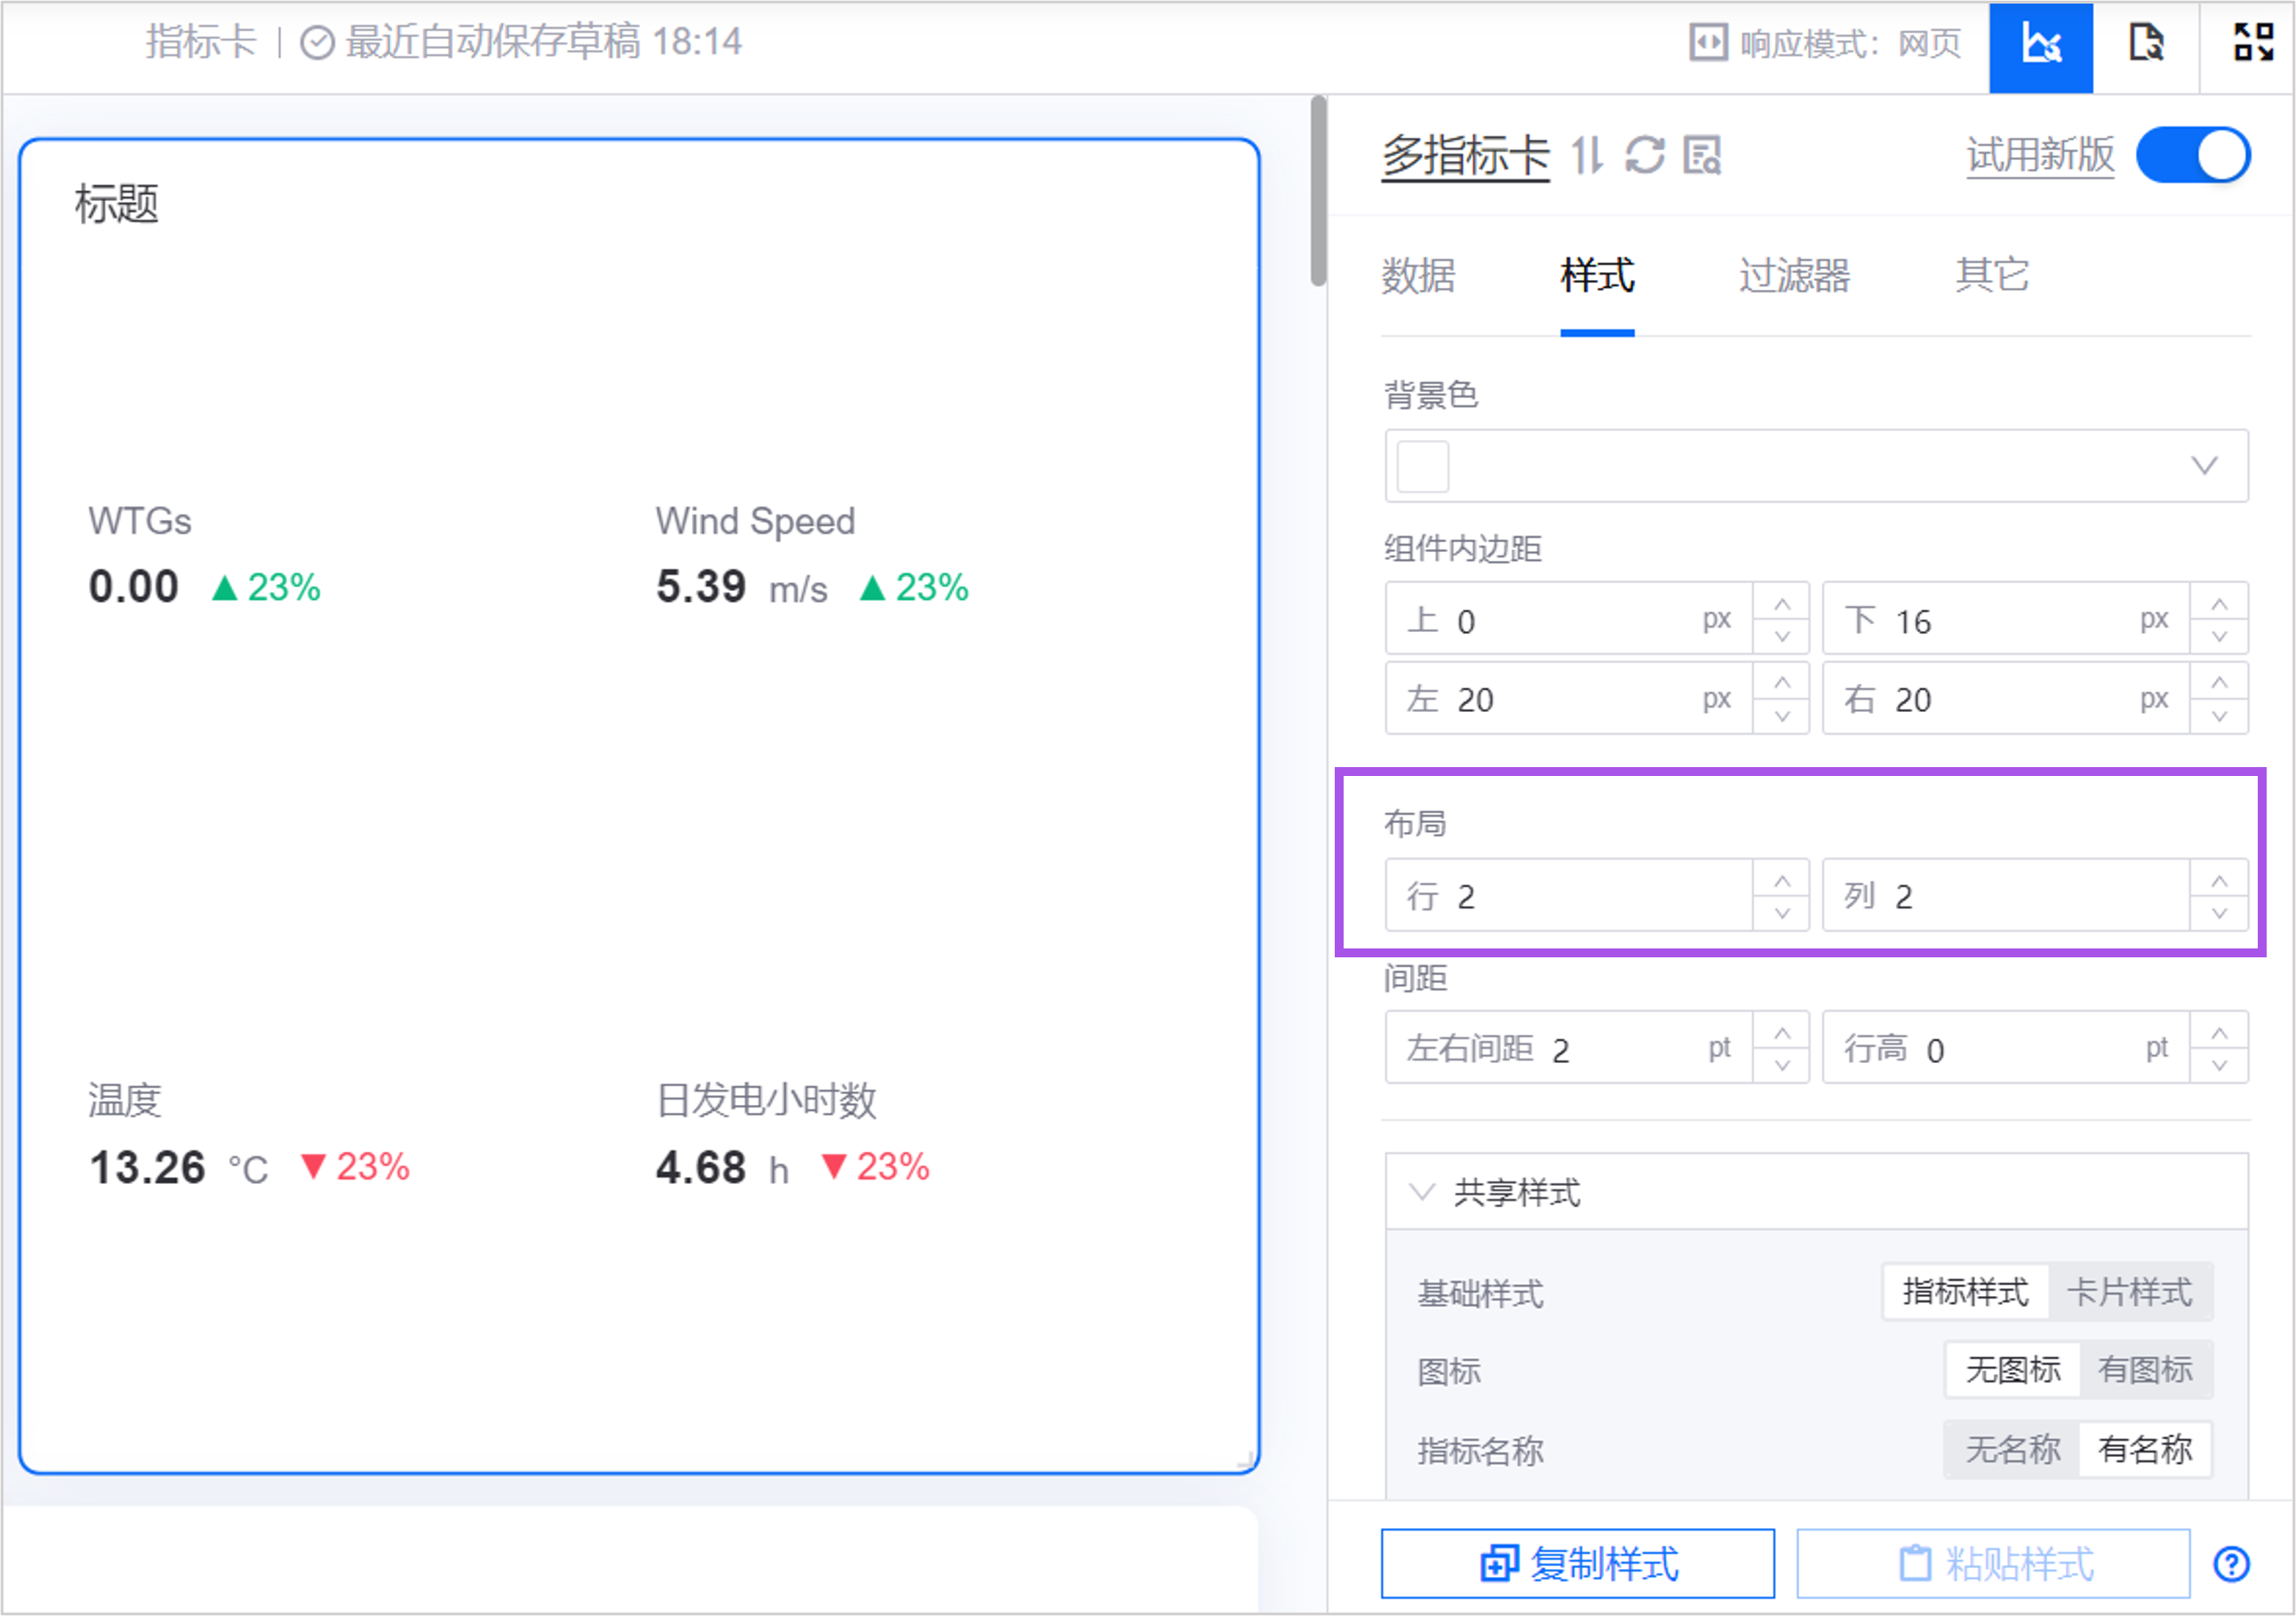Image resolution: width=2296 pixels, height=1616 pixels.
Task: Increase the 行 row count stepper
Action: 1781,881
